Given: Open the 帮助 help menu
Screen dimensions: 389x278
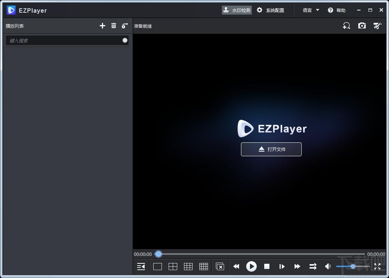Looking at the screenshot, I should point(337,10).
